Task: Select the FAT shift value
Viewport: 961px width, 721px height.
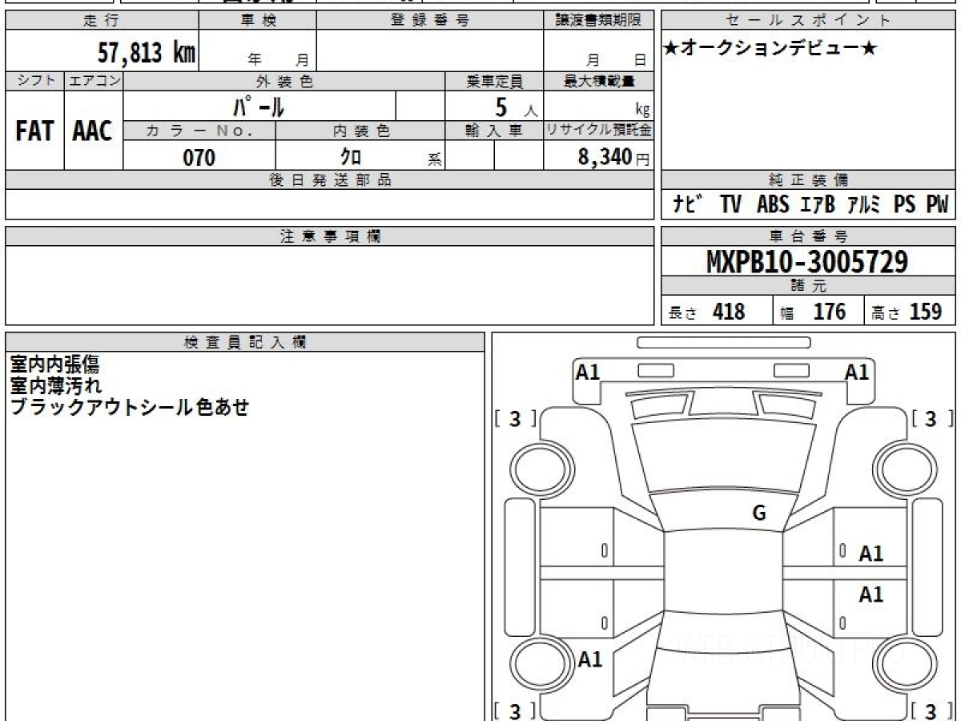Action: coord(34,131)
